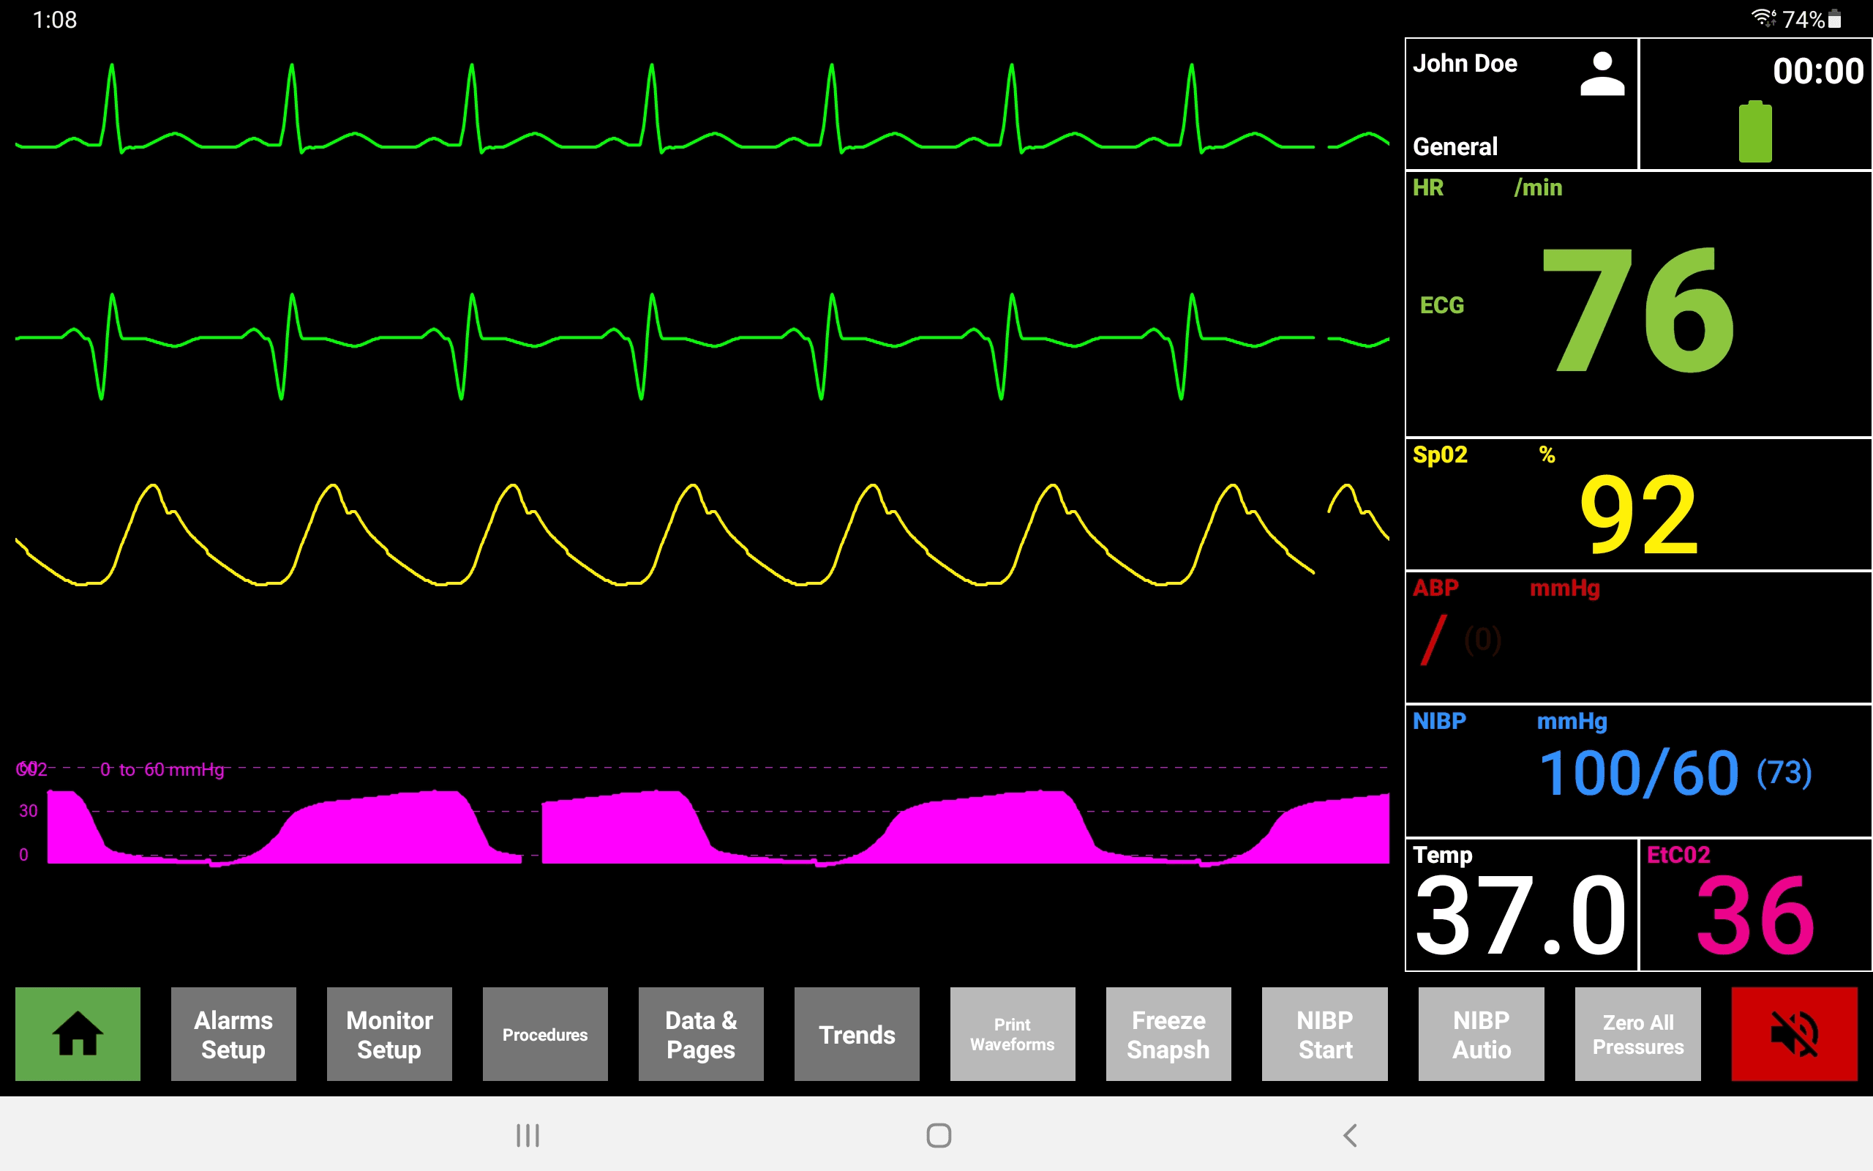Tap the Procedures button
1873x1171 pixels.
point(545,1034)
